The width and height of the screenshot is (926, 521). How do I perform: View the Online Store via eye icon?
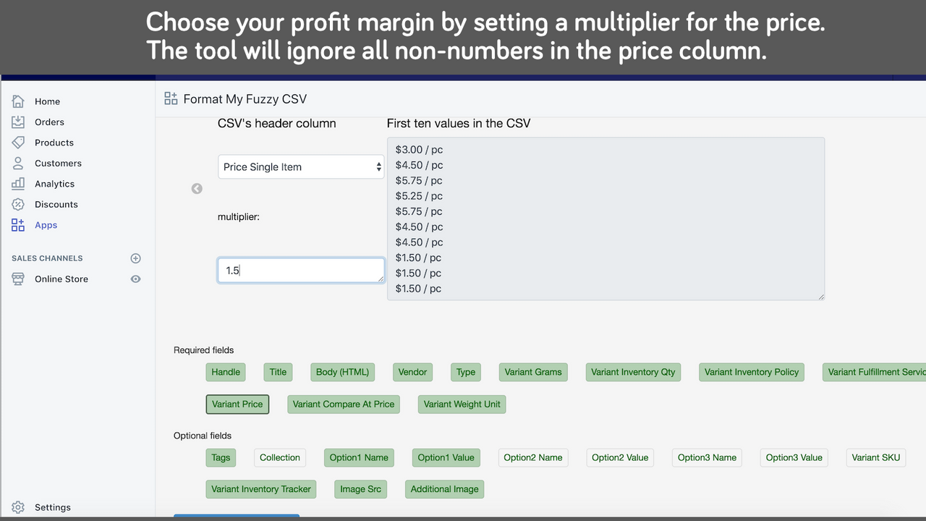[x=135, y=279]
